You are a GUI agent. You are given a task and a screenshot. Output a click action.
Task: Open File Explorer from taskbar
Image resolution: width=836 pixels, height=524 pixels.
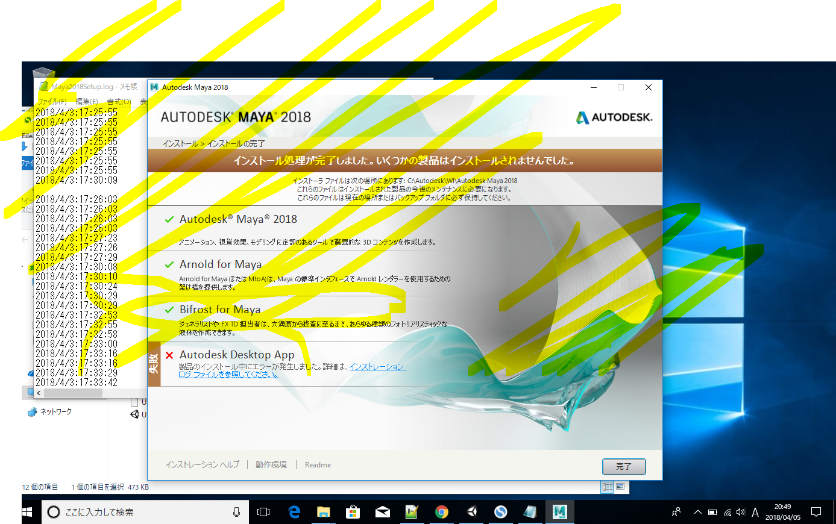[x=324, y=512]
